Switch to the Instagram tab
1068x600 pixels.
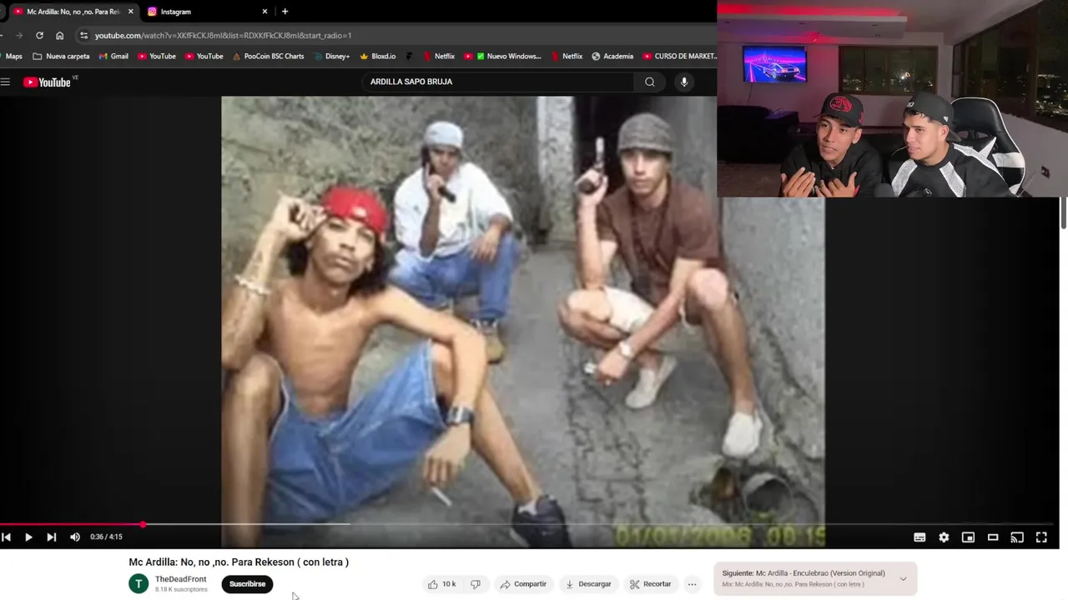point(199,12)
